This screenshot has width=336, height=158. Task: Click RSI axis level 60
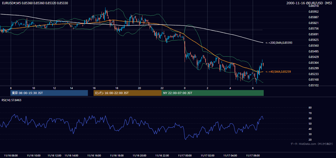[310, 118]
